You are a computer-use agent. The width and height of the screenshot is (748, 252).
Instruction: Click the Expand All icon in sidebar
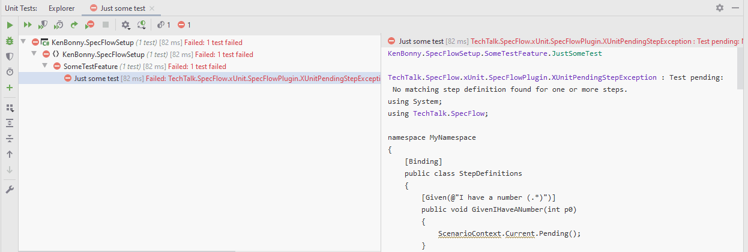[x=10, y=123]
